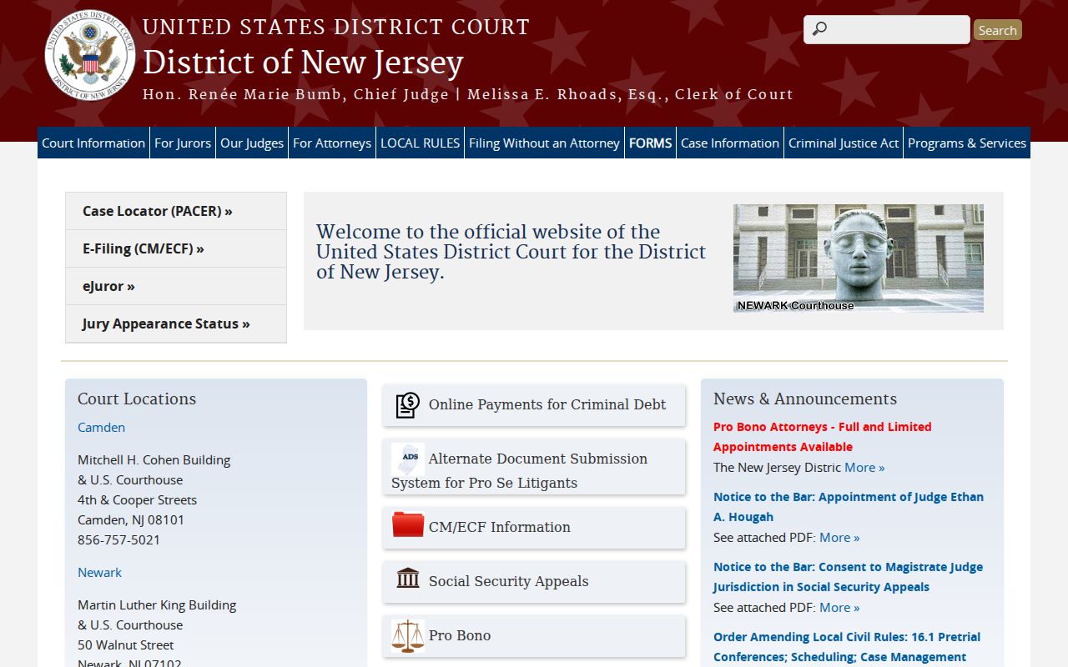Open Appointment of Judge Ethan A. Hougah notice

[849, 507]
